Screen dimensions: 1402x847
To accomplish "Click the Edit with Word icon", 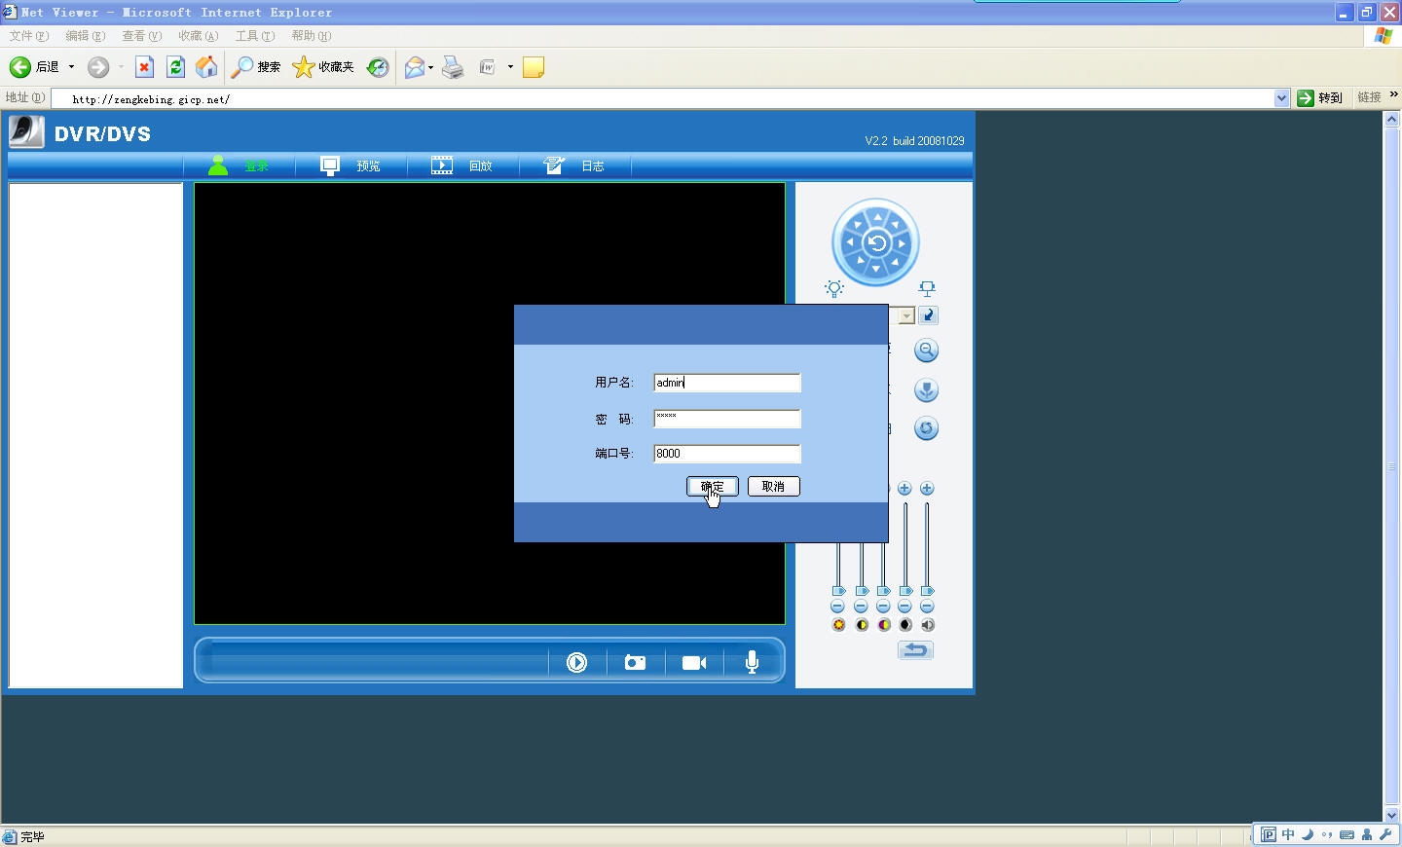I will tap(488, 67).
